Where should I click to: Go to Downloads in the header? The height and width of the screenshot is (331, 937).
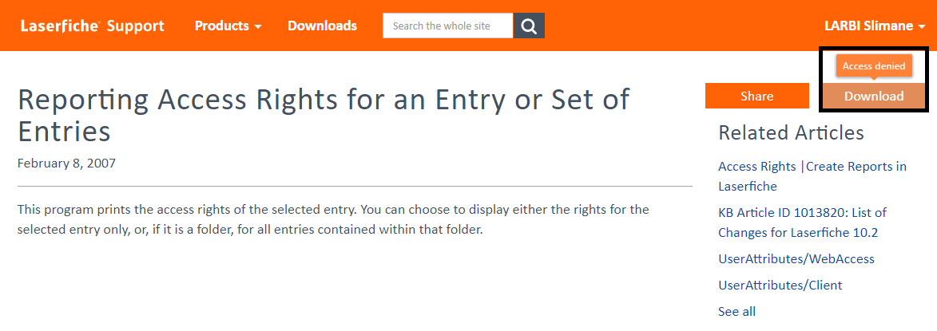pyautogui.click(x=322, y=26)
